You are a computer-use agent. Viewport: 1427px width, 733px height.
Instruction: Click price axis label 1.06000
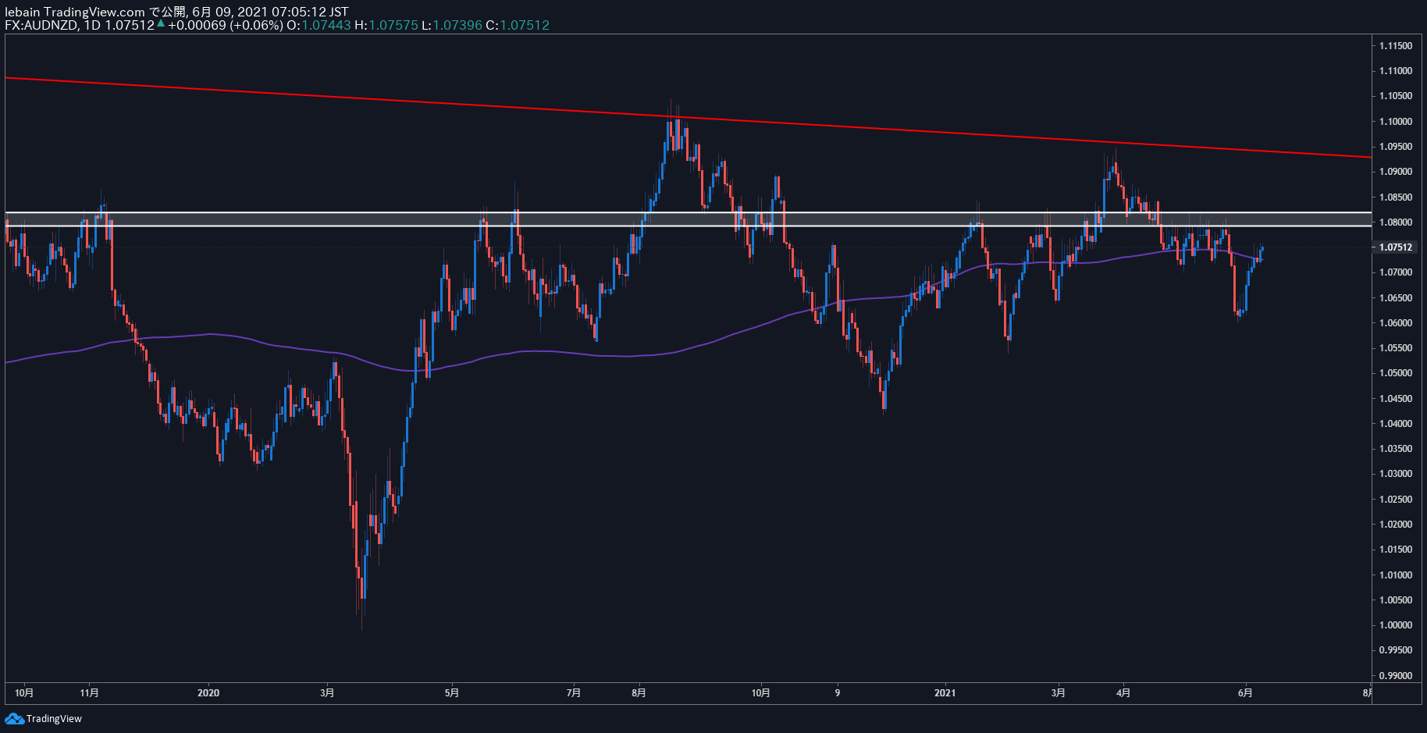(1395, 323)
